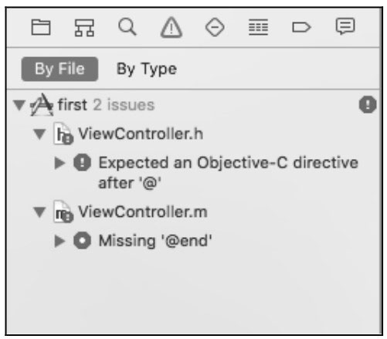The height and width of the screenshot is (339, 387).
Task: Open the Find navigator magnifier icon
Action: (x=127, y=26)
